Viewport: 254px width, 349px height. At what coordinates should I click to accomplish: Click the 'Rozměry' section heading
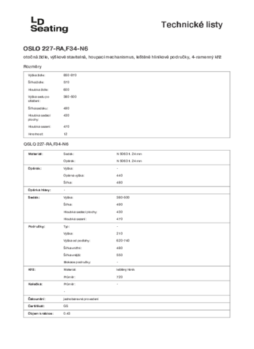(x=33, y=66)
